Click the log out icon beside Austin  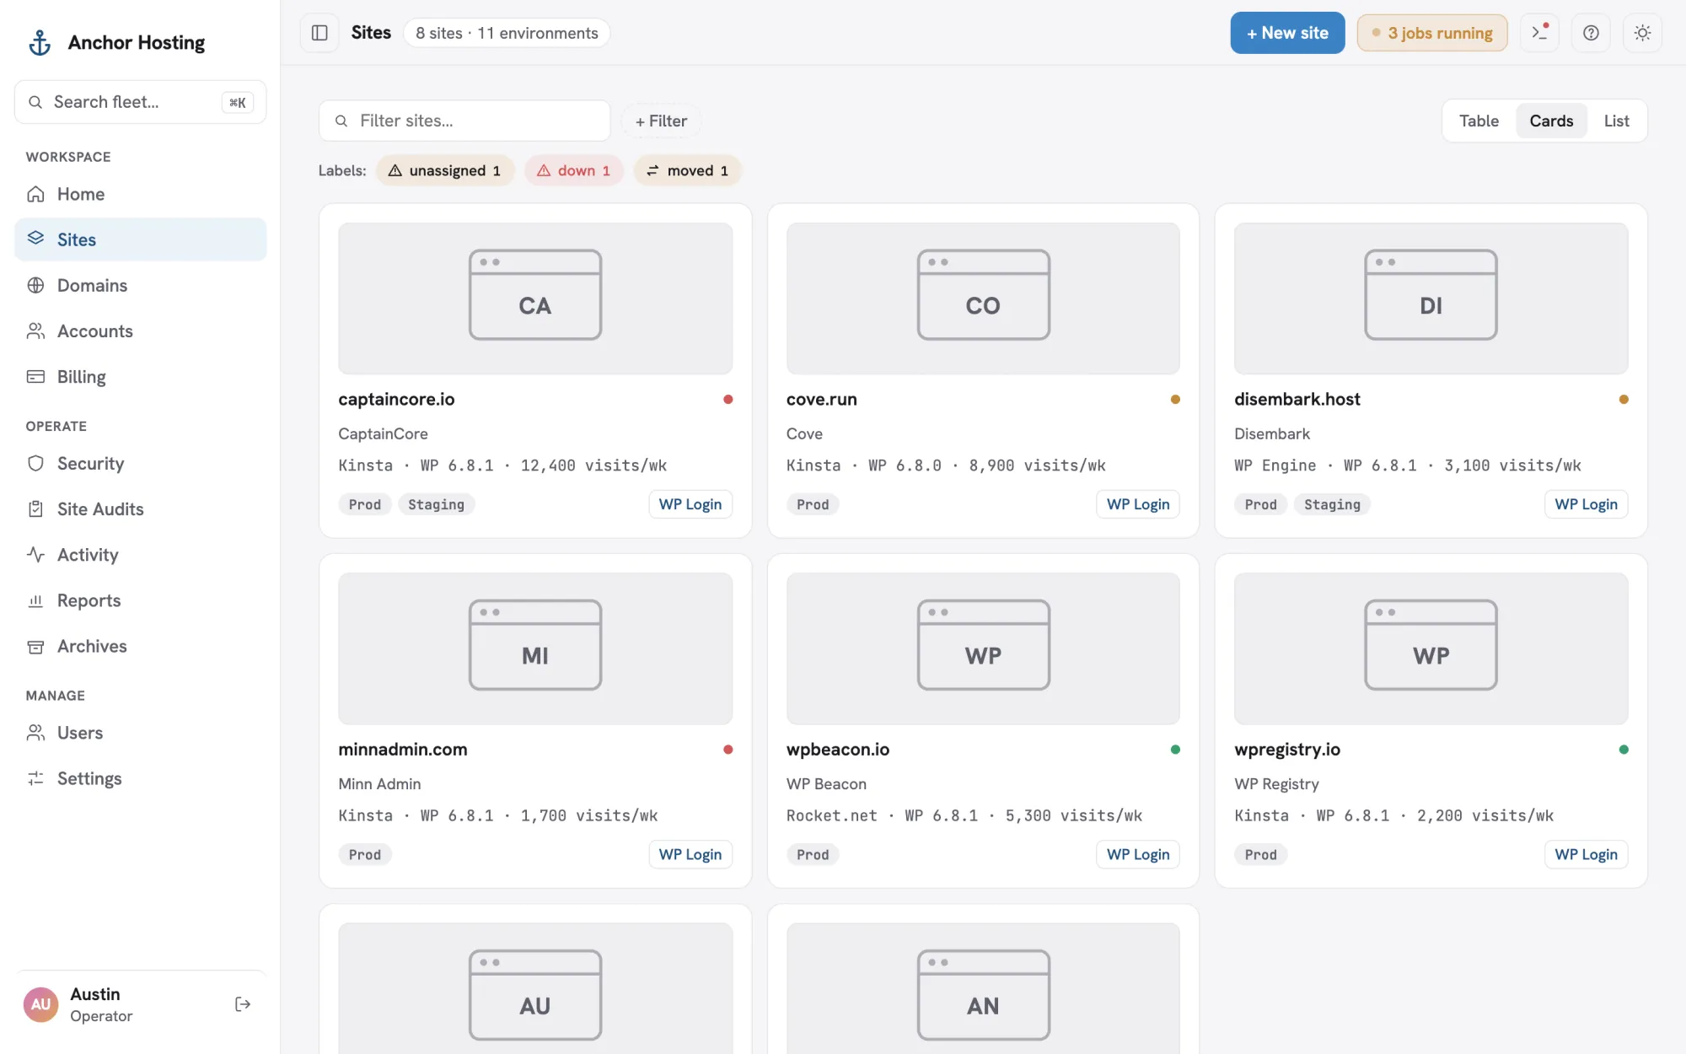point(243,1004)
